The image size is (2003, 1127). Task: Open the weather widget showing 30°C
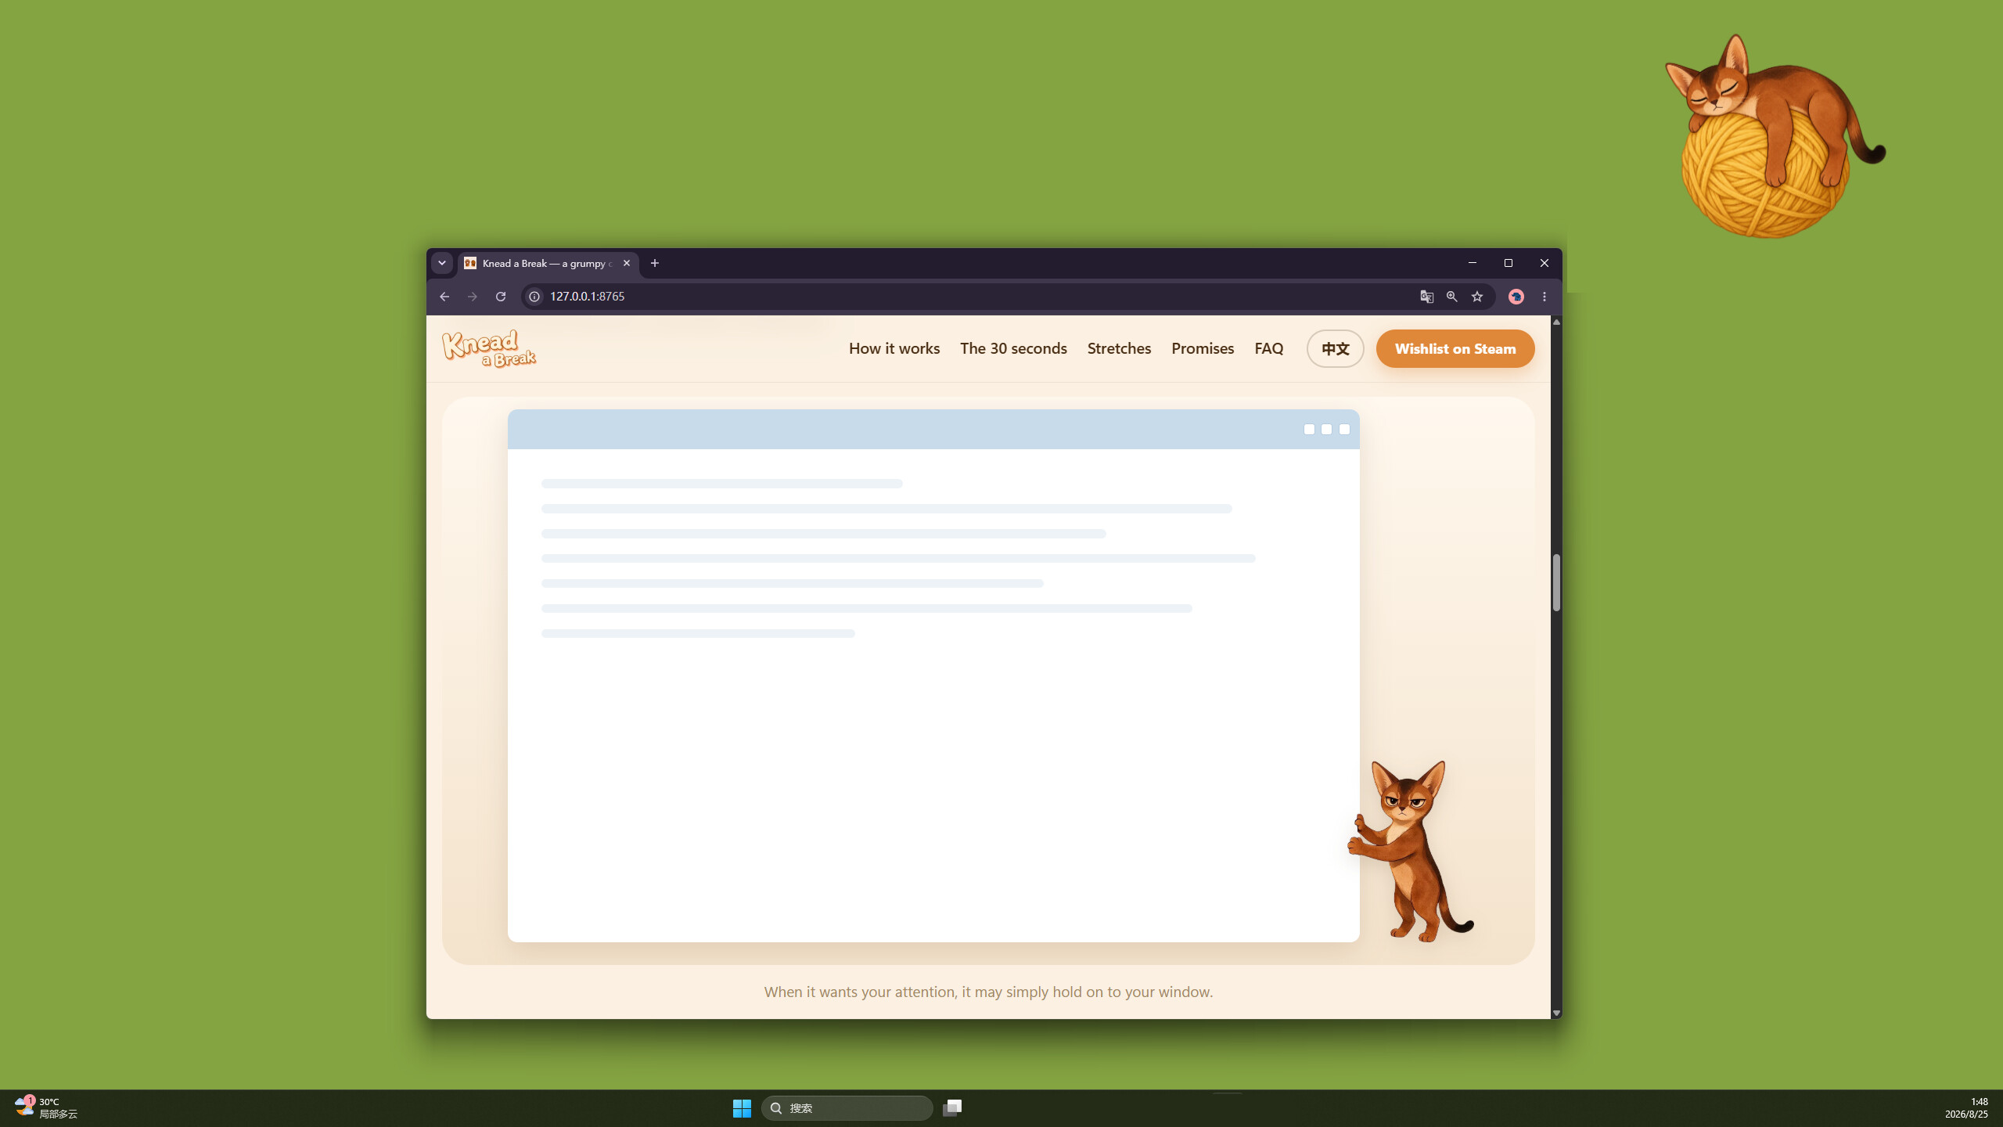tap(45, 1108)
